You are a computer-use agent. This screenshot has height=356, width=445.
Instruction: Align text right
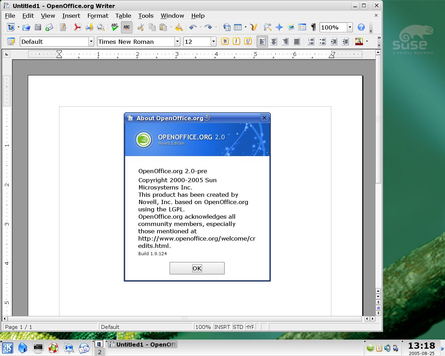pos(285,42)
